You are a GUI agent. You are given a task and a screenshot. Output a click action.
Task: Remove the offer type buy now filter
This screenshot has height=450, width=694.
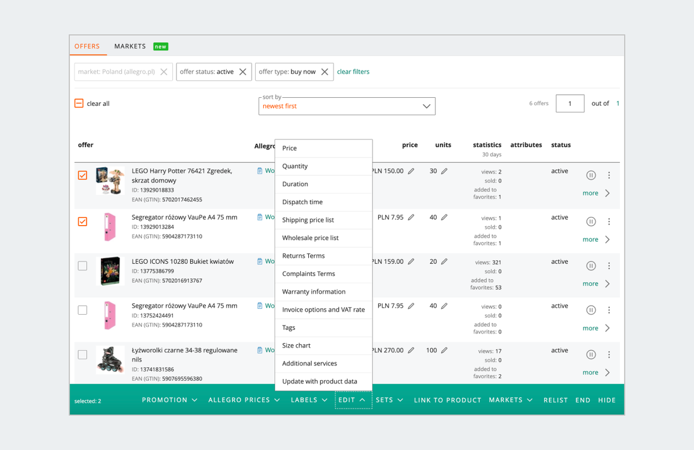325,72
